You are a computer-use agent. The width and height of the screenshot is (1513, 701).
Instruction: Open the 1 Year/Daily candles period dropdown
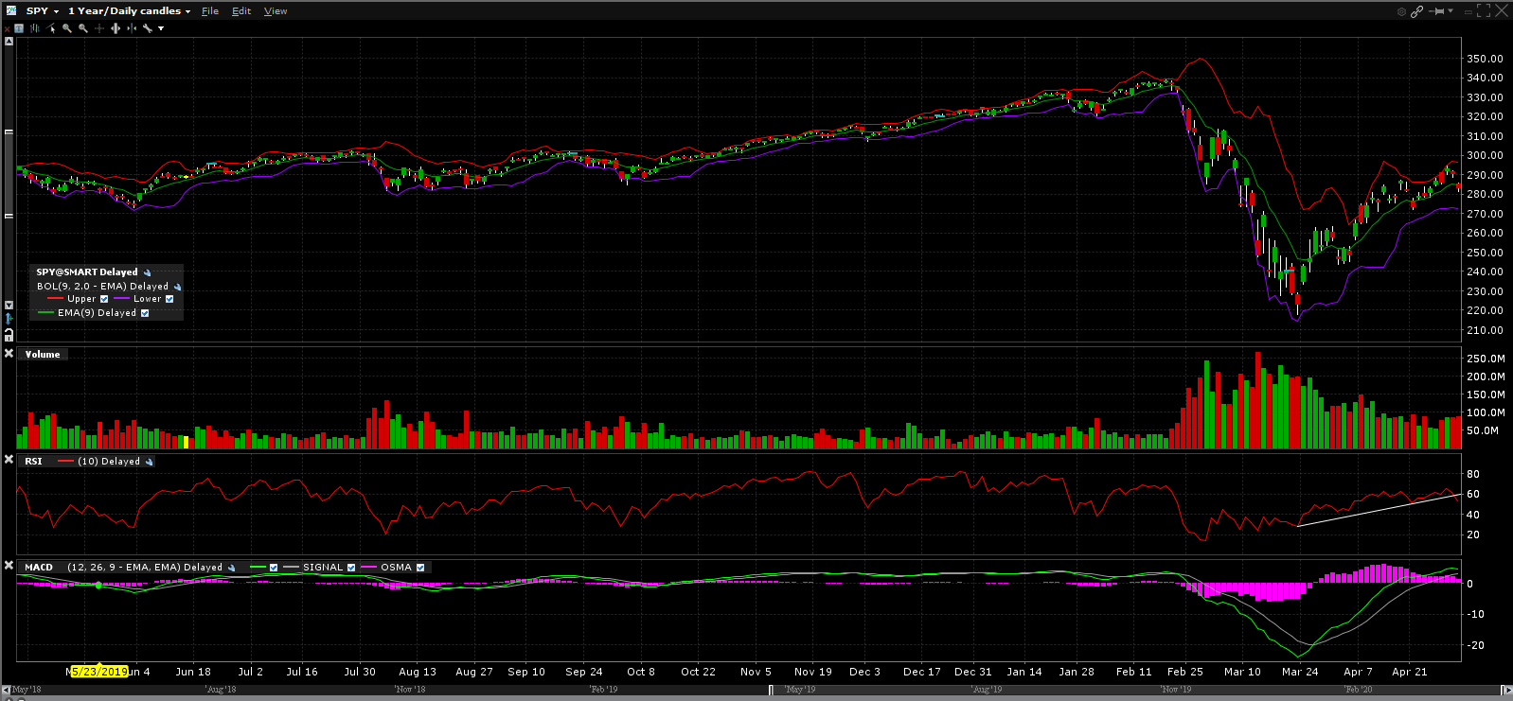click(x=187, y=11)
